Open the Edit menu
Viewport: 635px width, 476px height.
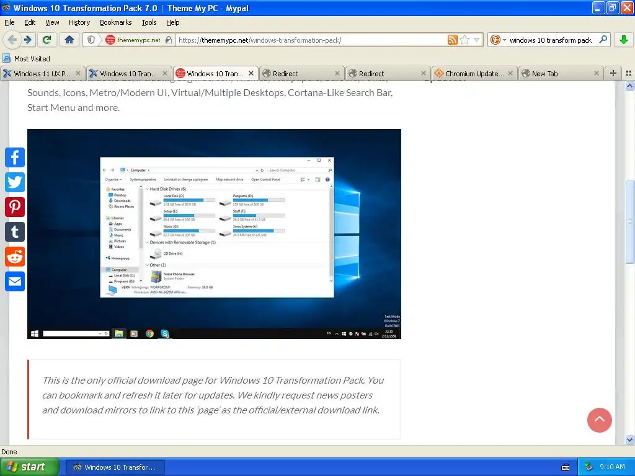[30, 22]
